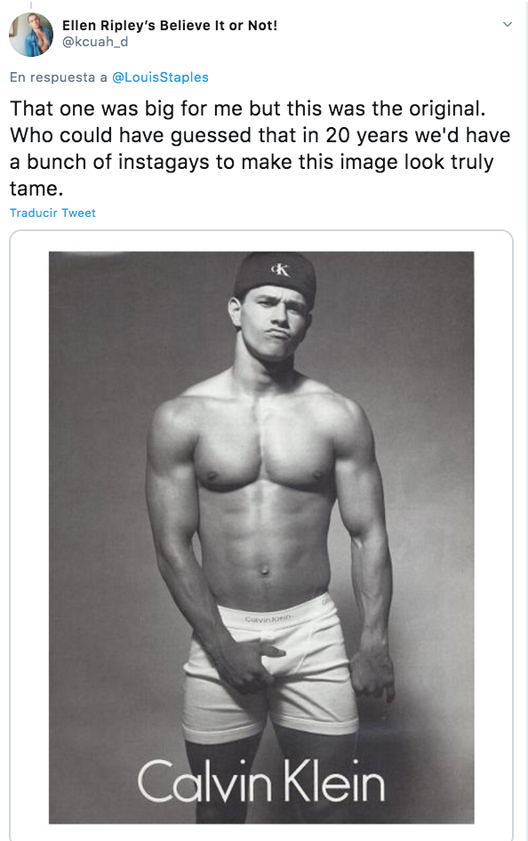Click the Traducir Tweet link

pyautogui.click(x=52, y=213)
